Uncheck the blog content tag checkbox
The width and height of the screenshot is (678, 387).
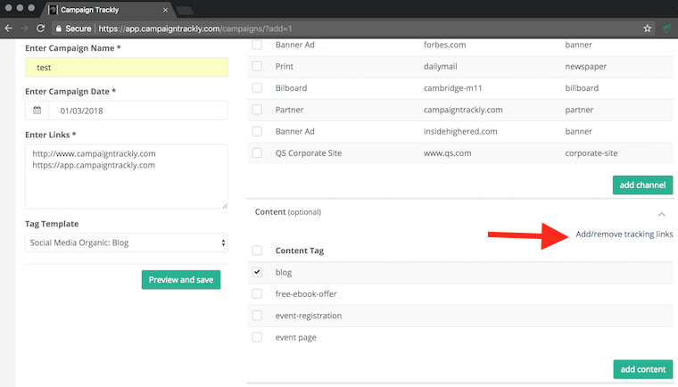[257, 272]
